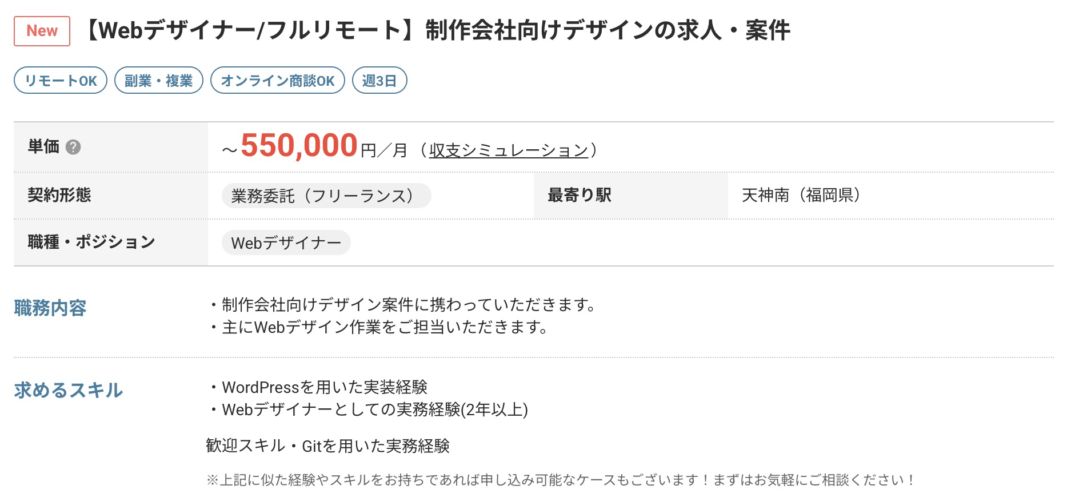Viewport: 1071px width, 501px height.
Task: Click the 最寄り駅 label cell
Action: point(631,196)
